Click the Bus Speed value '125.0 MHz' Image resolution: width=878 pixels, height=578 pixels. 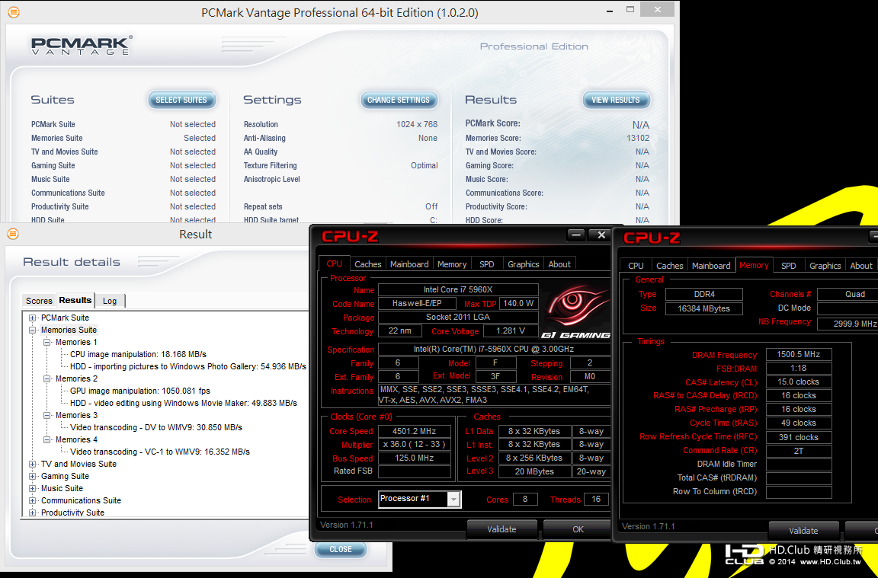[x=415, y=458]
